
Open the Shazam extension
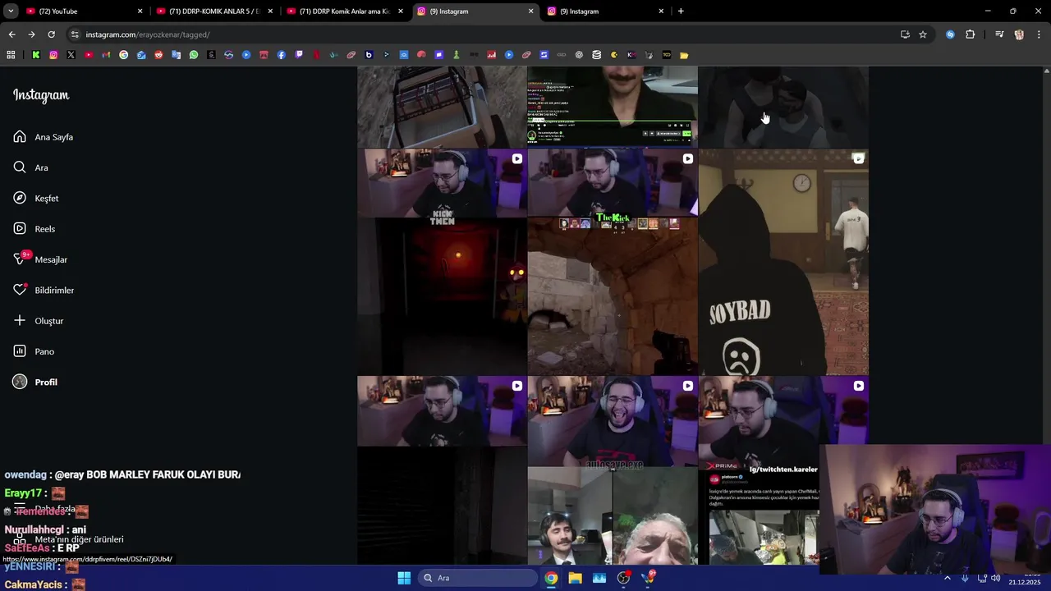pyautogui.click(x=950, y=34)
